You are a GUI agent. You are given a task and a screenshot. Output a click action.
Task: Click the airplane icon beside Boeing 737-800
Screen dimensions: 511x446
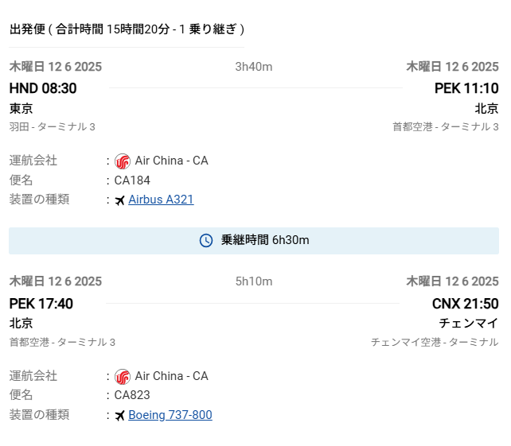click(x=120, y=416)
